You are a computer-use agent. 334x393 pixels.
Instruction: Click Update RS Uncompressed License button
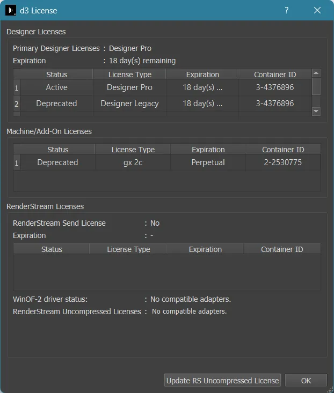click(x=222, y=381)
